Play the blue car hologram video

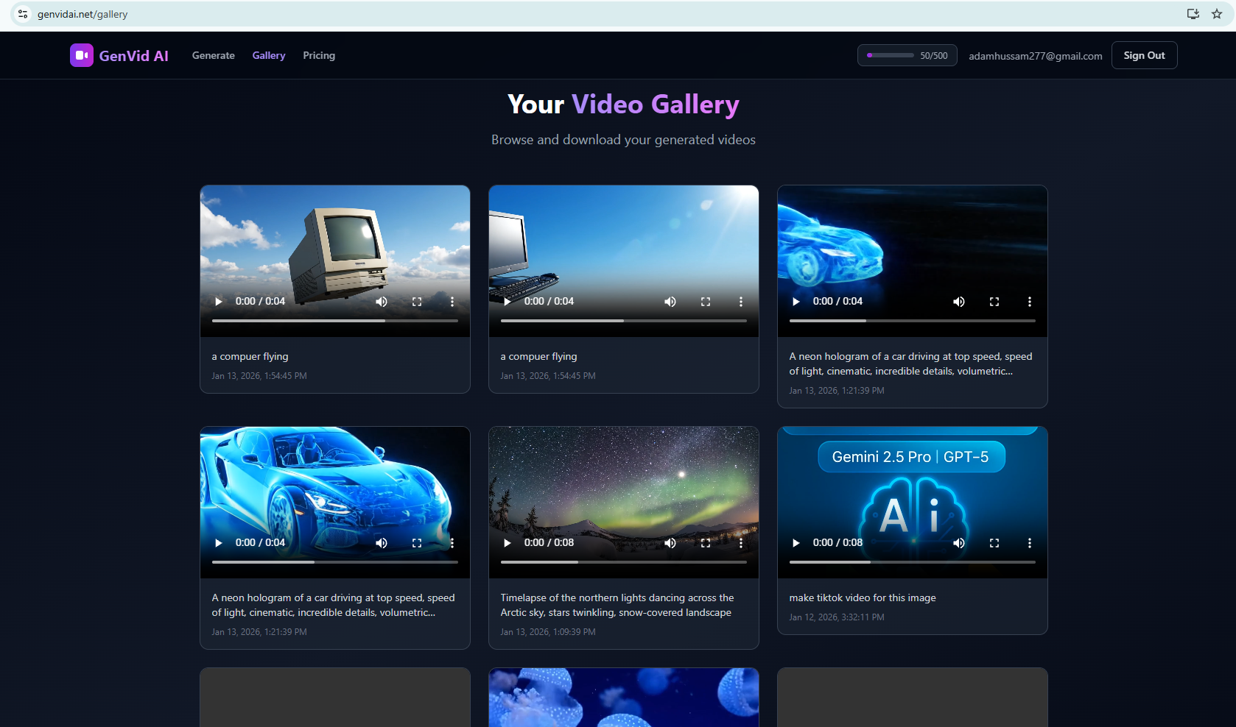(x=218, y=542)
